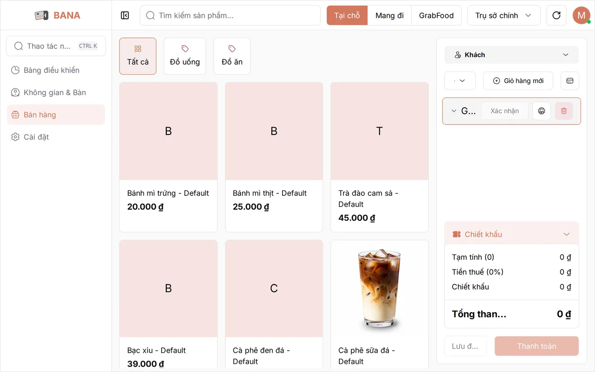Switch order type to Mang đi
This screenshot has height=372, width=595.
coord(390,15)
